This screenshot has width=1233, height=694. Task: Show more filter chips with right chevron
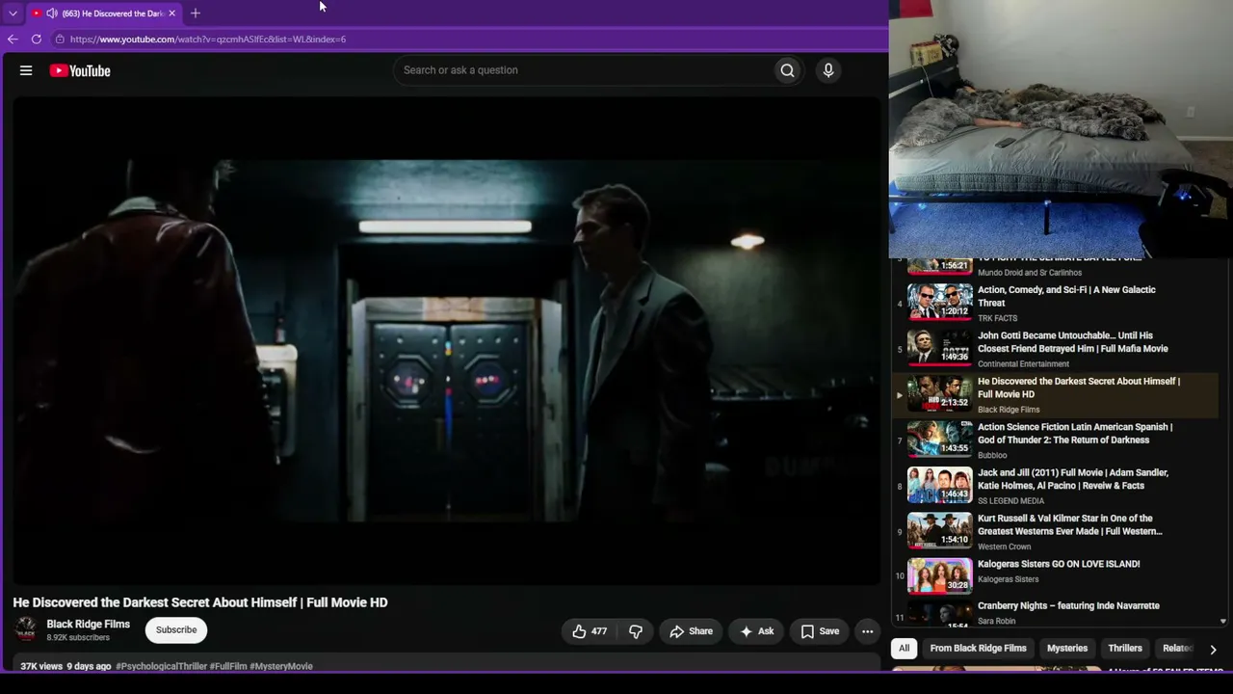(1213, 649)
